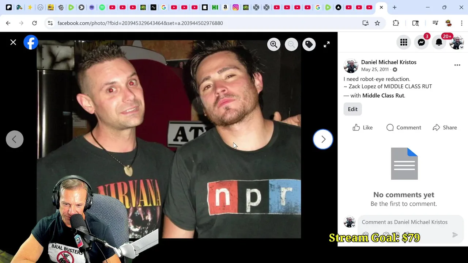
Task: Open the side panel search icon
Action: coord(415,23)
